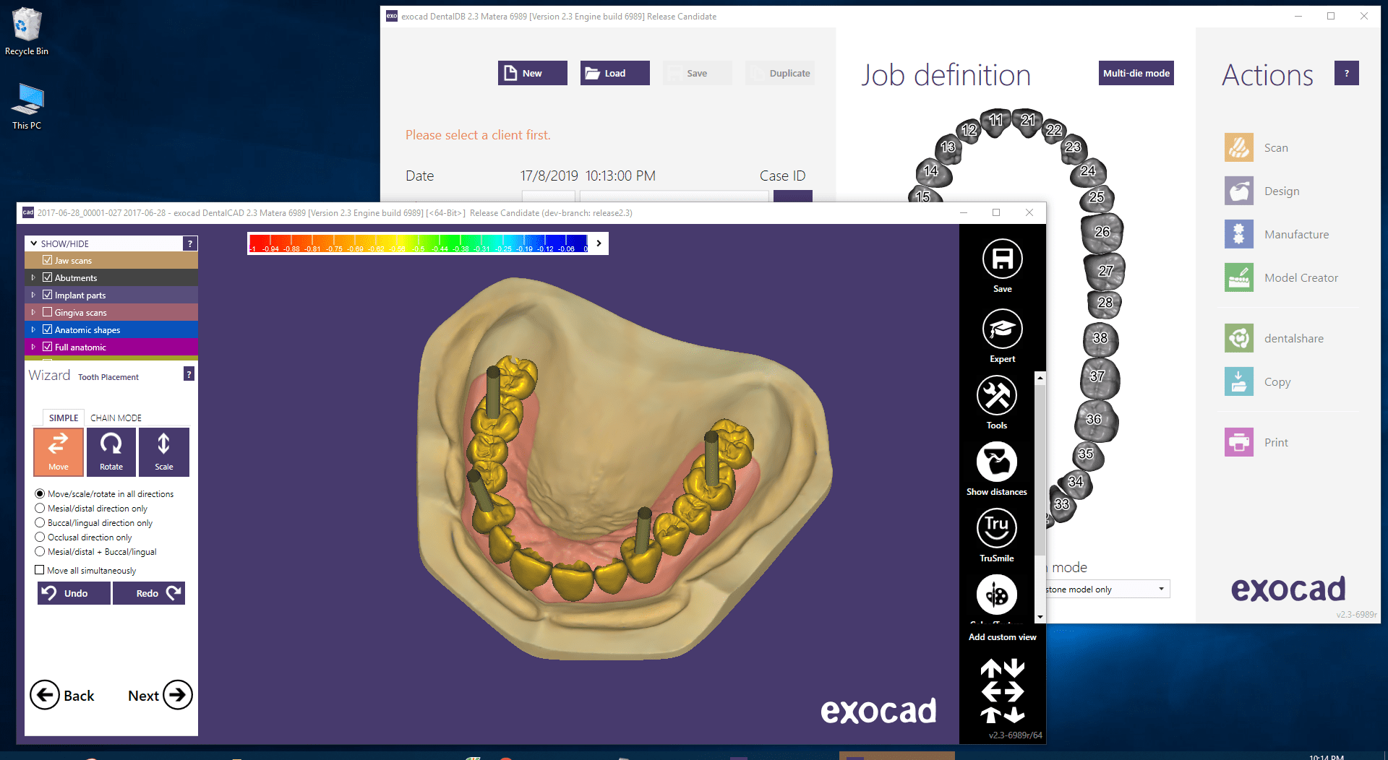Open the Scan action

click(1239, 147)
